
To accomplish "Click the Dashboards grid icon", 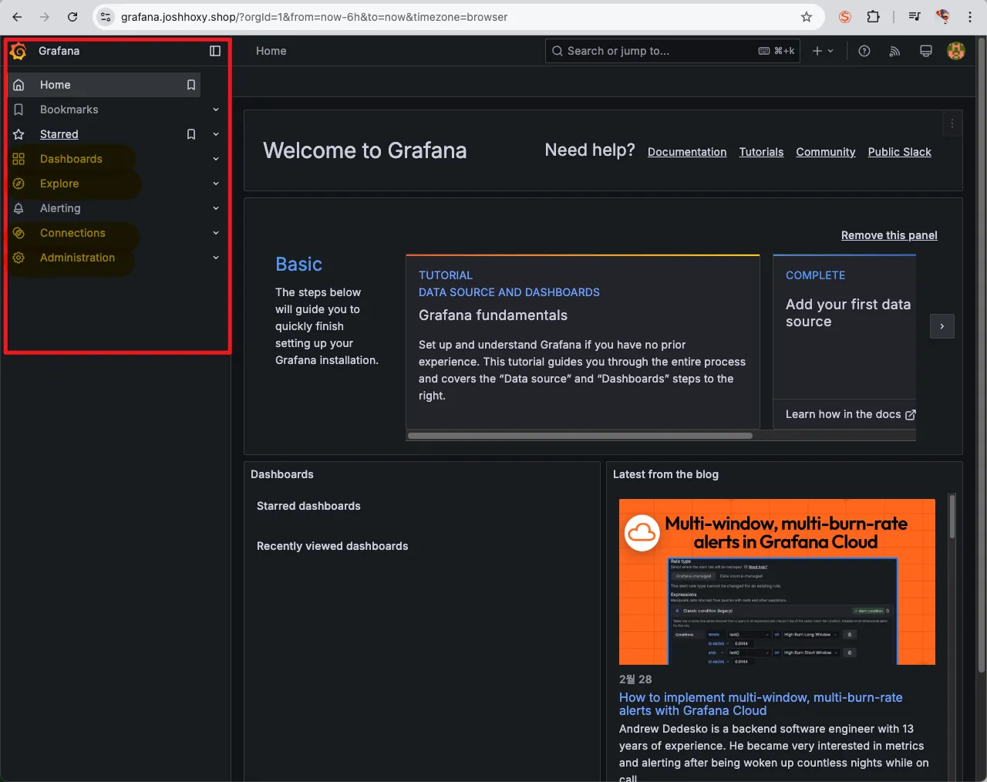I will (19, 159).
